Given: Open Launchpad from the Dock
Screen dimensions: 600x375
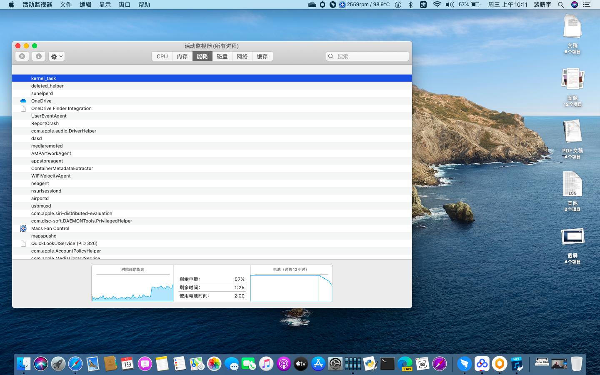Looking at the screenshot, I should (x=58, y=363).
